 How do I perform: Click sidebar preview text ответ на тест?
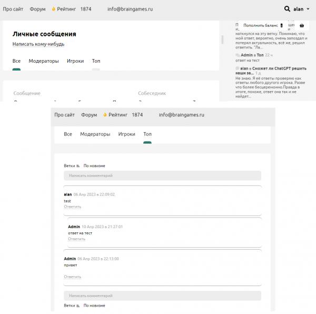pos(248,61)
